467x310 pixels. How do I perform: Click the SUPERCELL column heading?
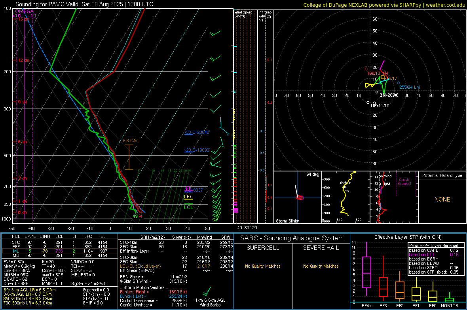point(263,248)
